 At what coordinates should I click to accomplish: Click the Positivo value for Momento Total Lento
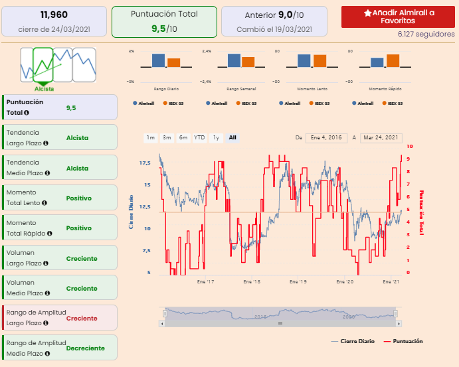click(x=79, y=198)
